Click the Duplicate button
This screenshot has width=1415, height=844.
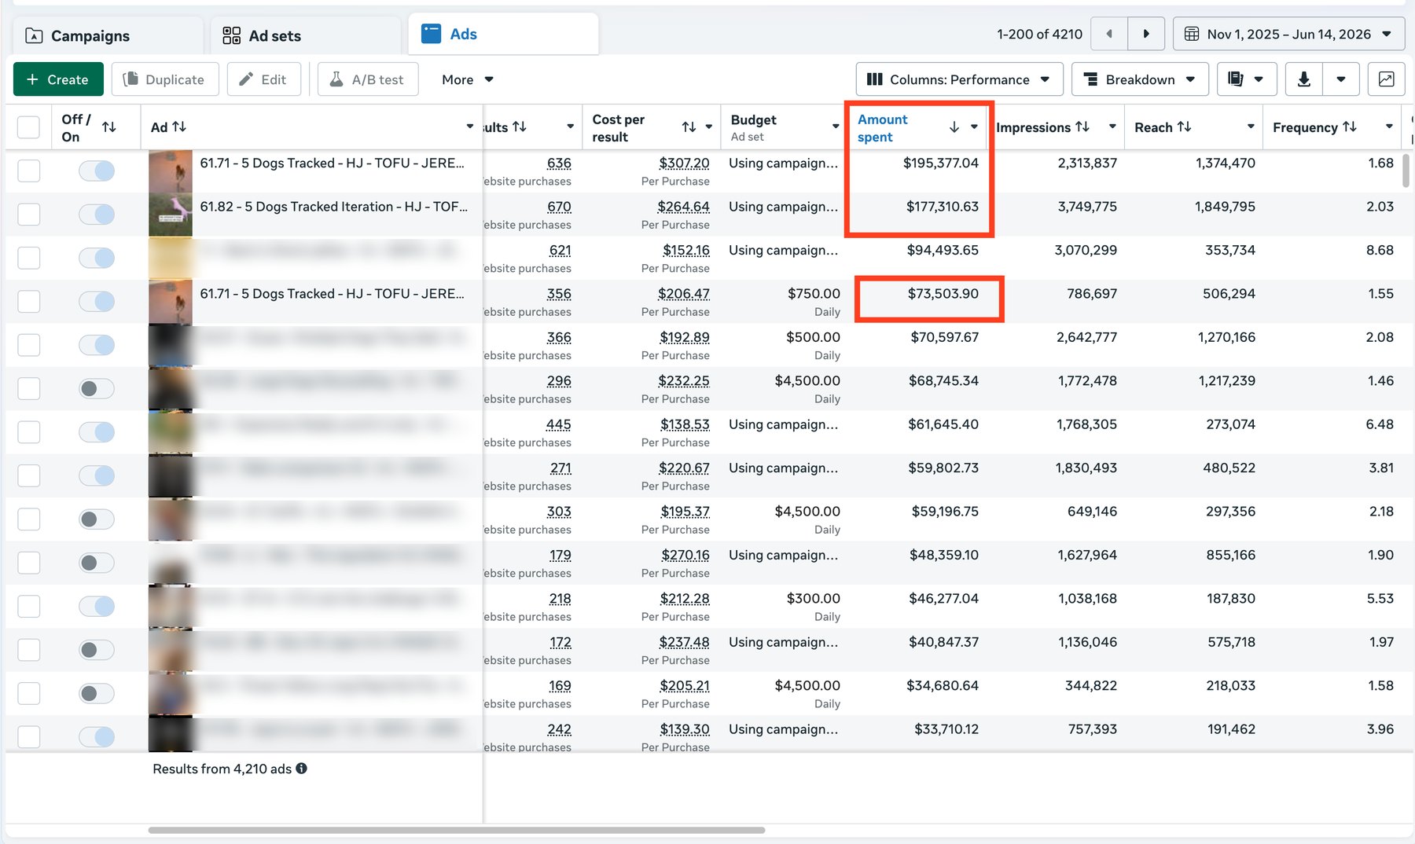(165, 79)
